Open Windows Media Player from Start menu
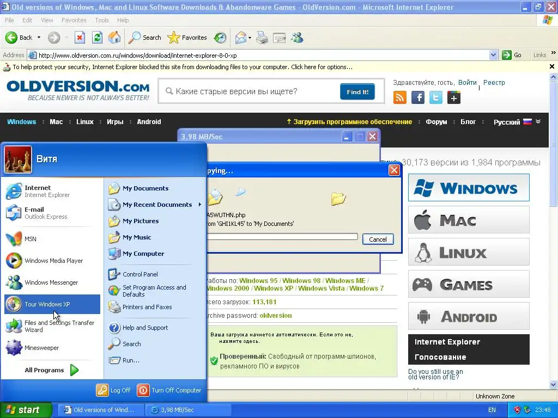This screenshot has height=418, width=558. 52,261
